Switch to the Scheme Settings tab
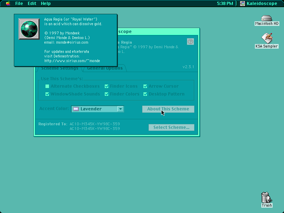Screen dimensions: 284x213 [60, 68]
